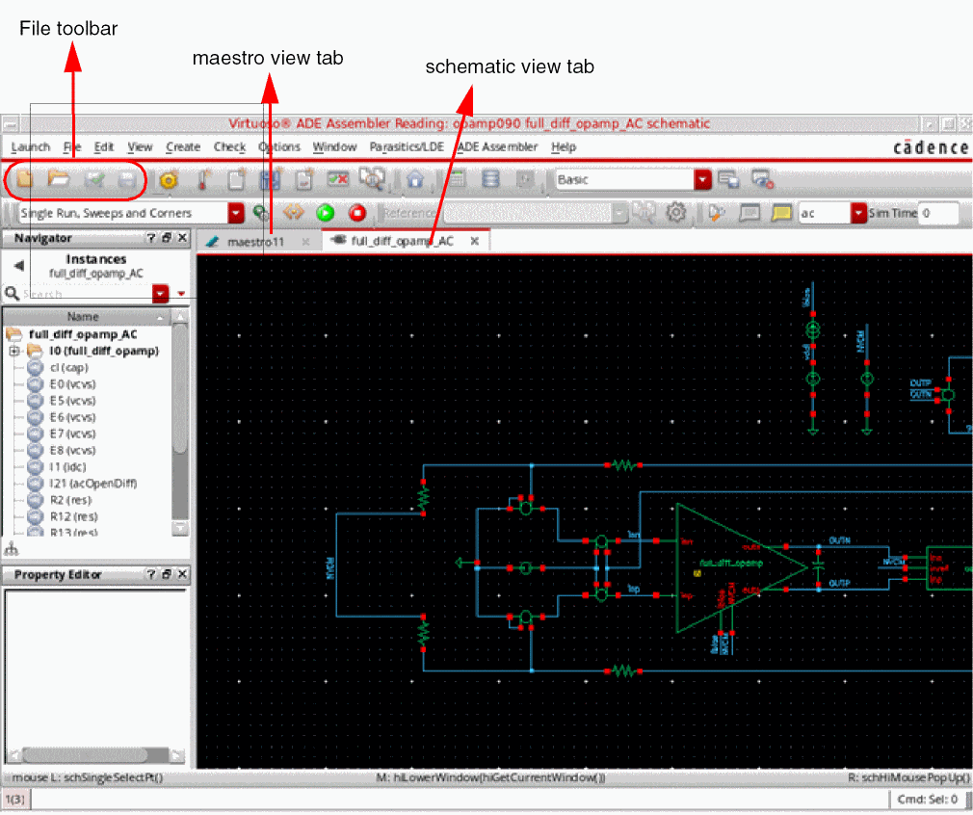Open the ac analysis type dropdown
The width and height of the screenshot is (973, 815).
858,213
